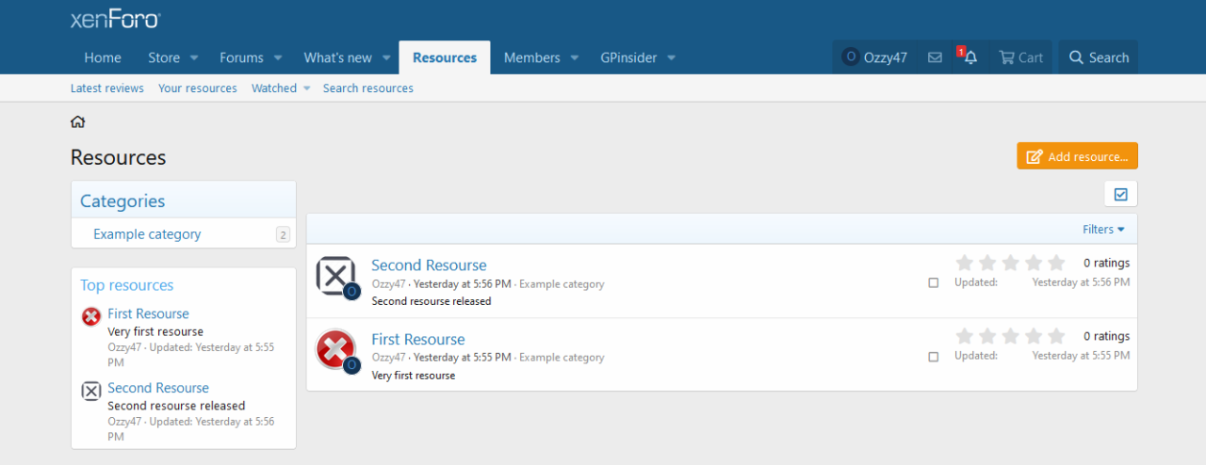Click First Resourse red X icon in list

click(x=335, y=348)
